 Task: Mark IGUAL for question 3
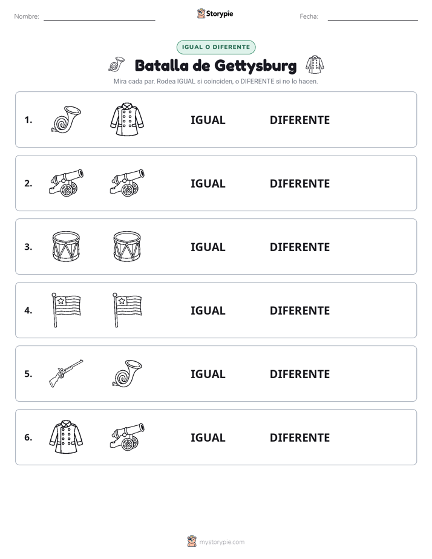pos(208,247)
